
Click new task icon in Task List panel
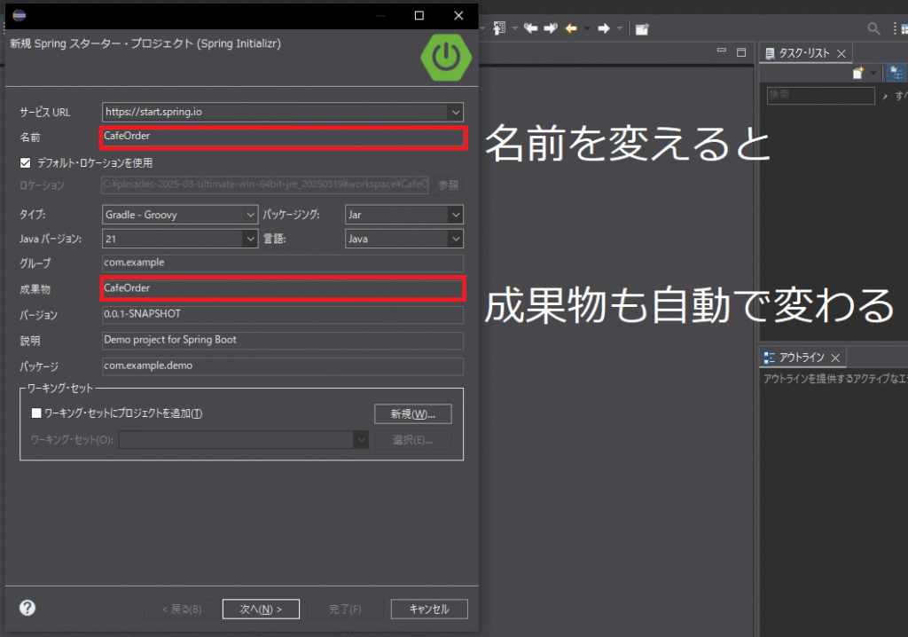(857, 73)
